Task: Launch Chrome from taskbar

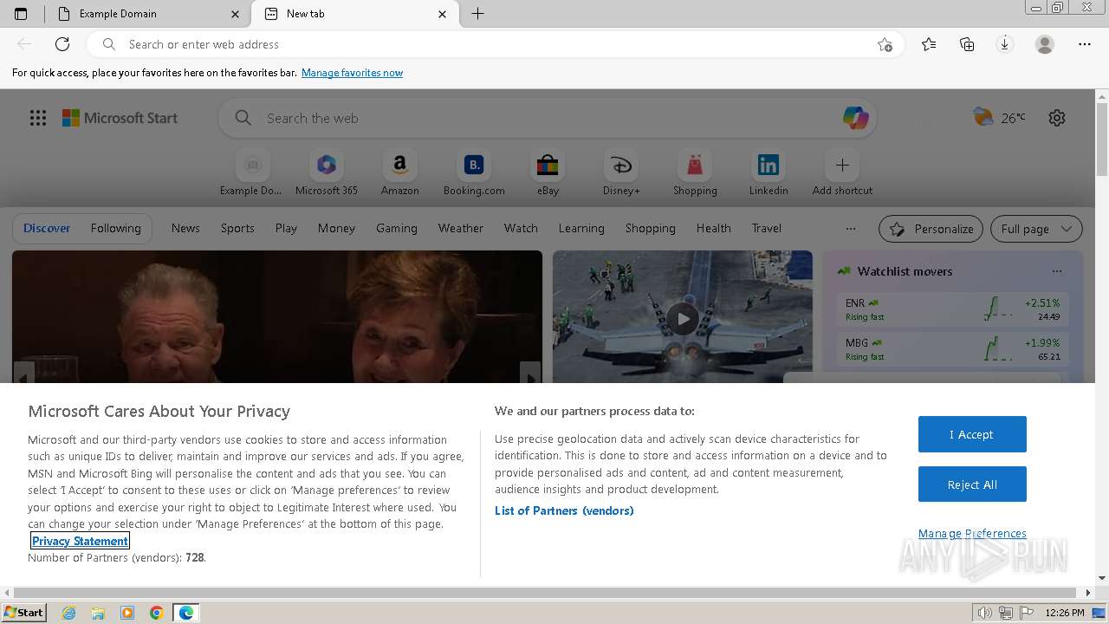Action: pos(157,613)
